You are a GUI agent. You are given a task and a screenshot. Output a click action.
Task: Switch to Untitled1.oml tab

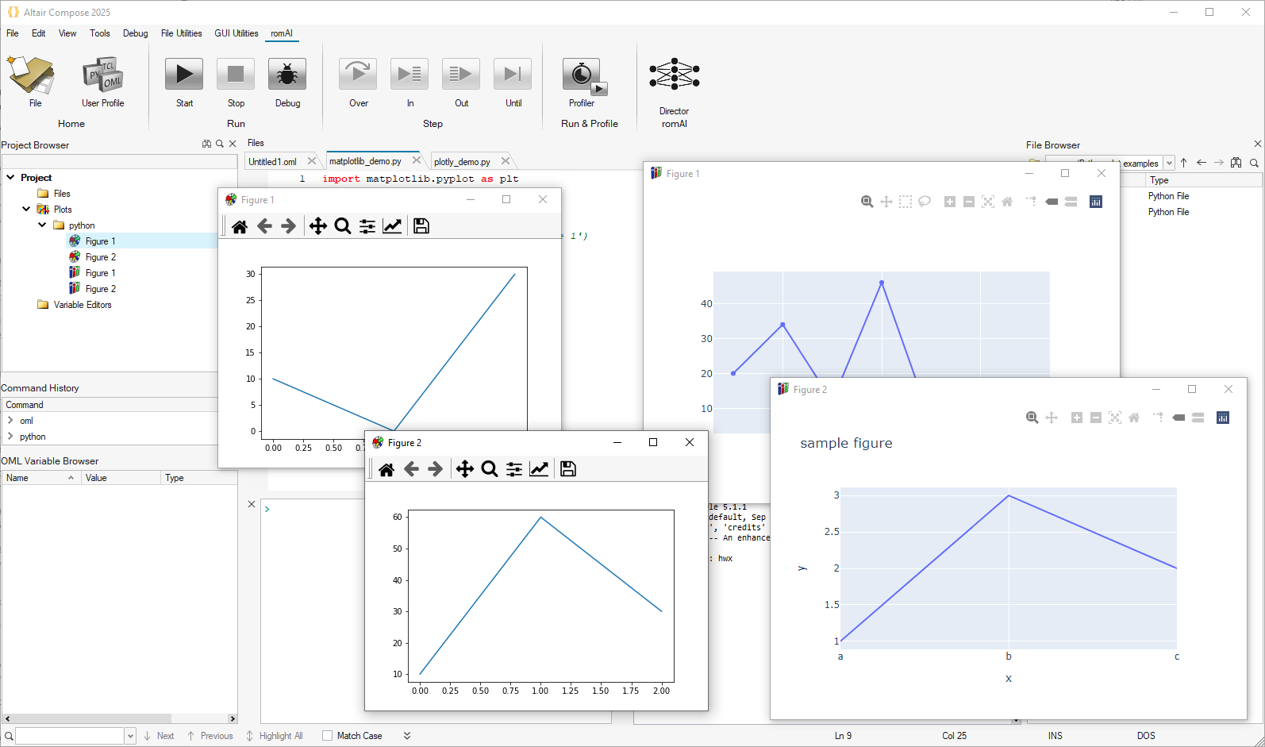point(273,161)
